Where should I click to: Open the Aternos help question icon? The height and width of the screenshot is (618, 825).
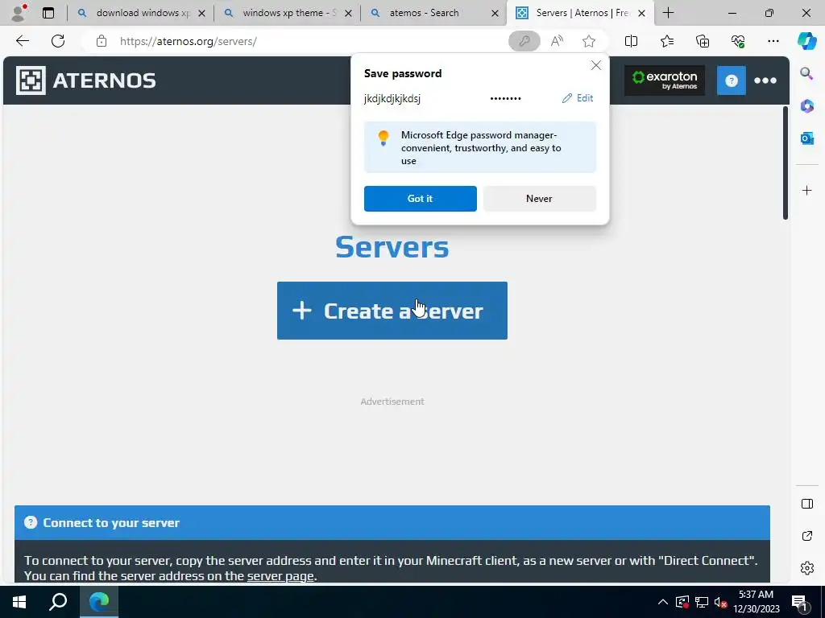tap(732, 80)
